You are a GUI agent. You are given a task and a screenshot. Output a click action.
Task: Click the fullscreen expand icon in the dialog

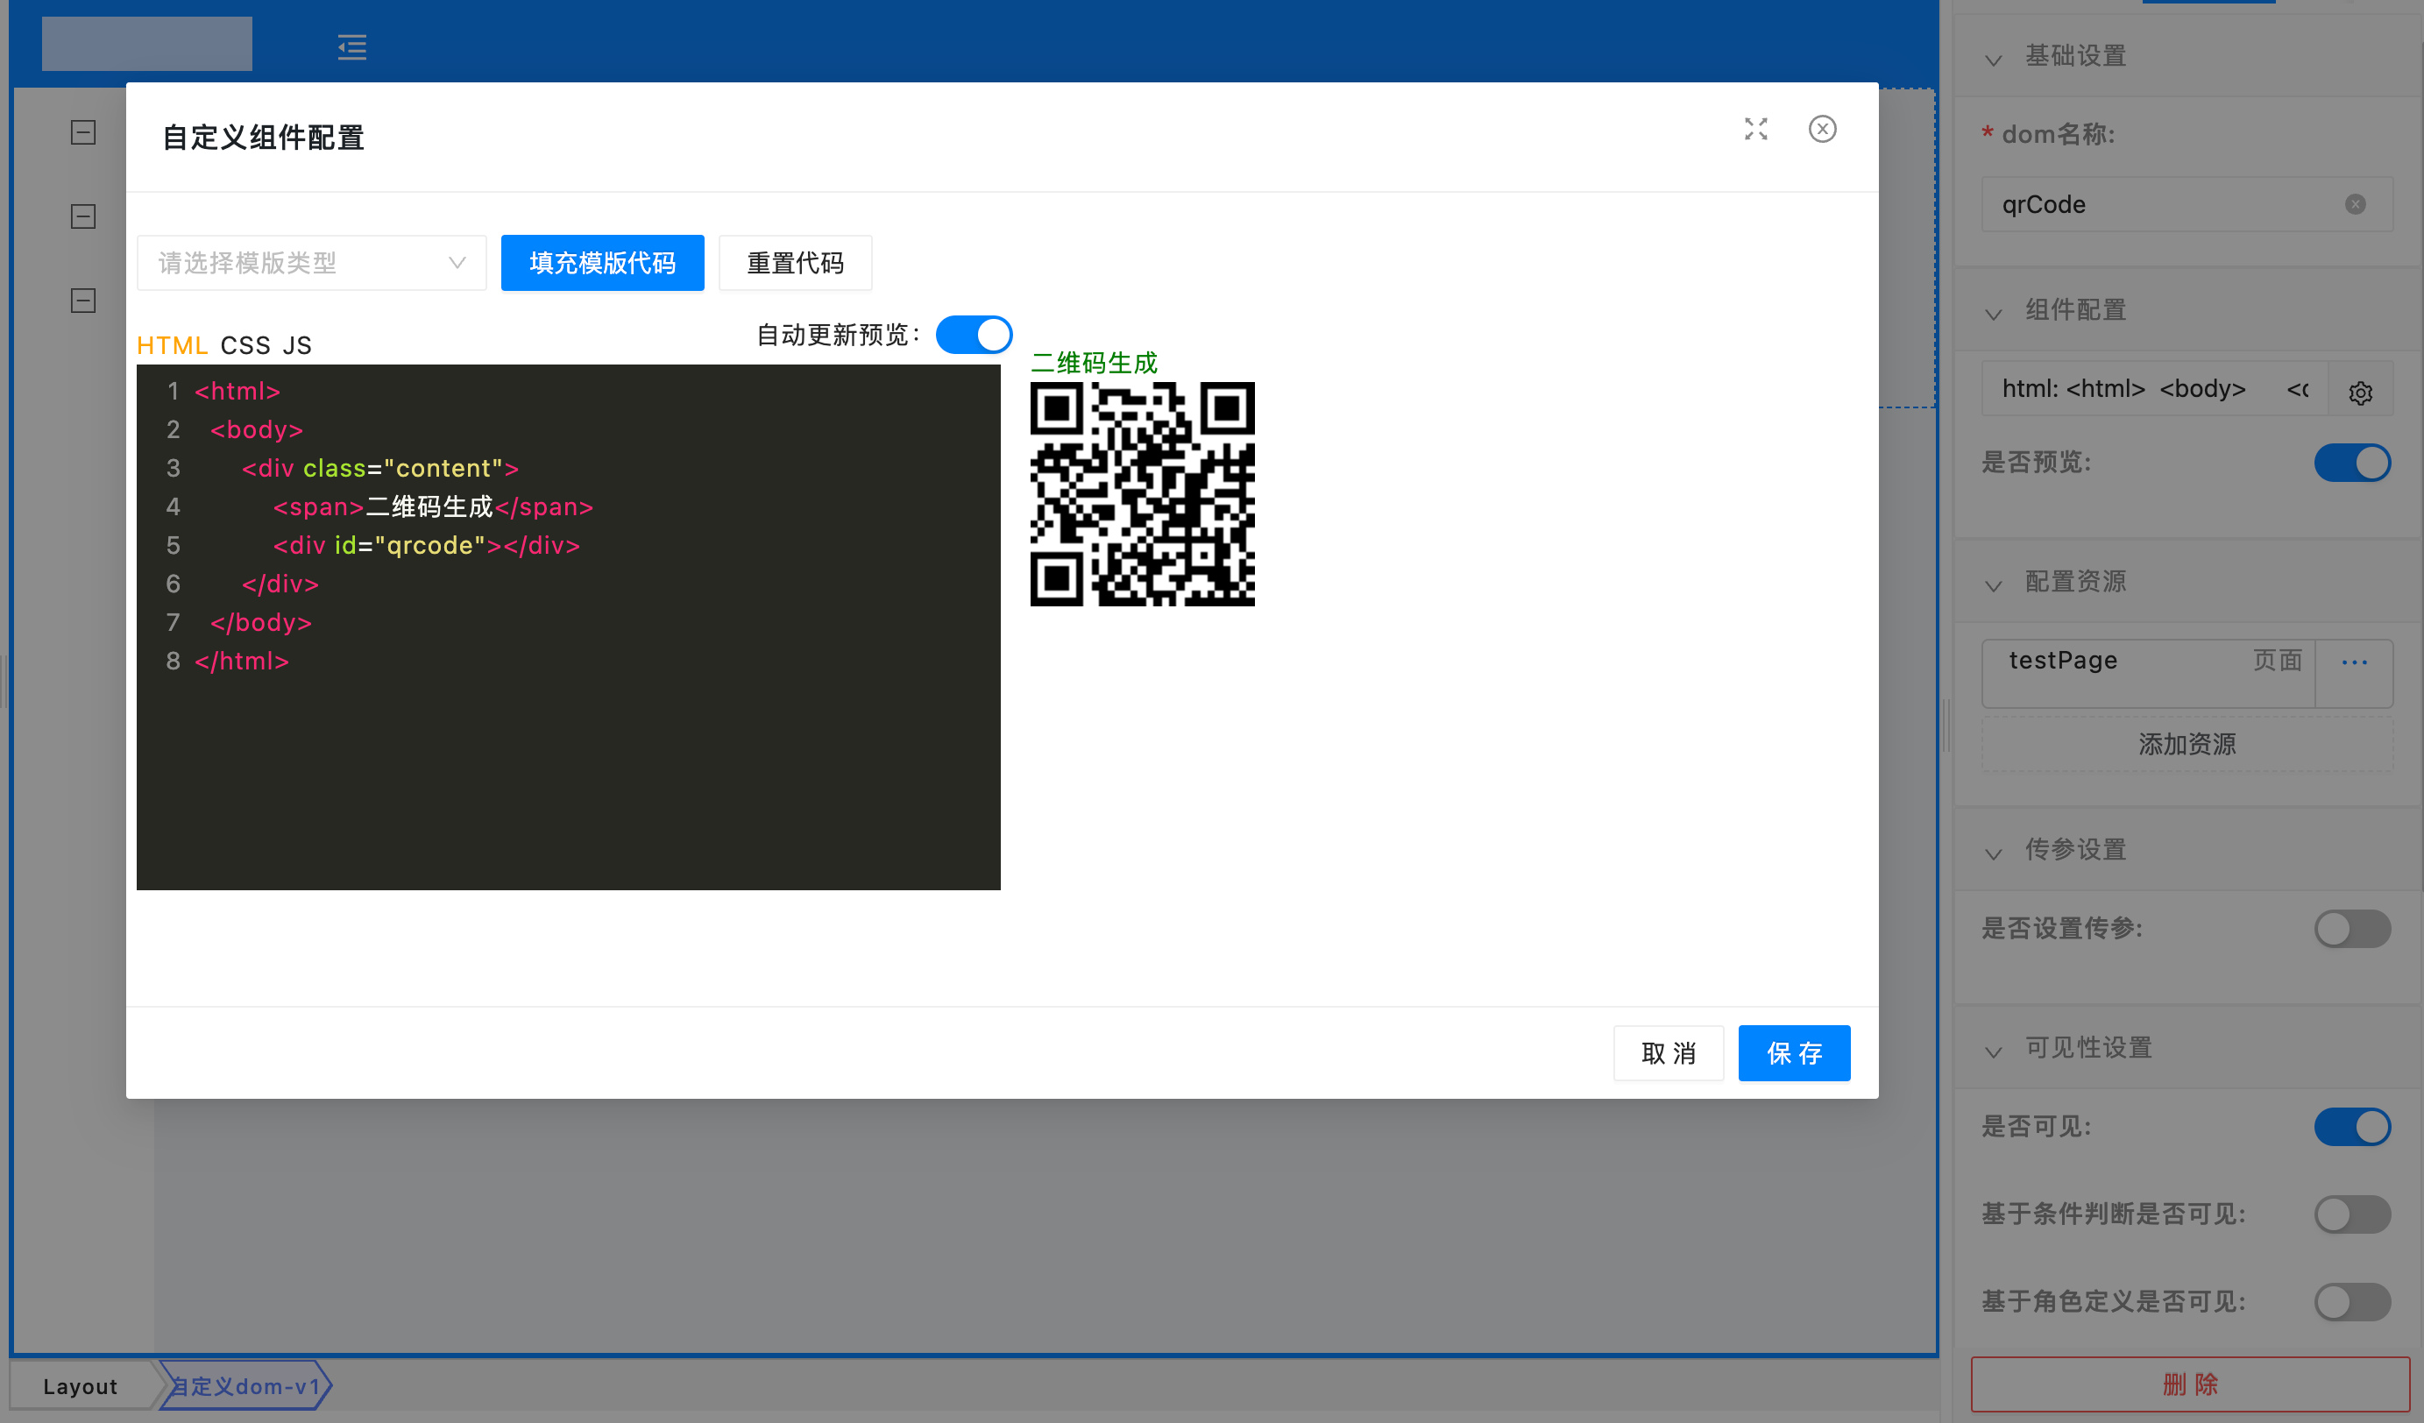(1755, 129)
